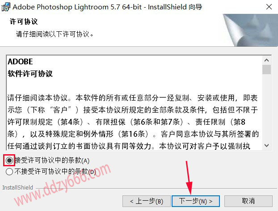Click the scrollbar track below the thumb
278x211 pixels.
[266, 108]
